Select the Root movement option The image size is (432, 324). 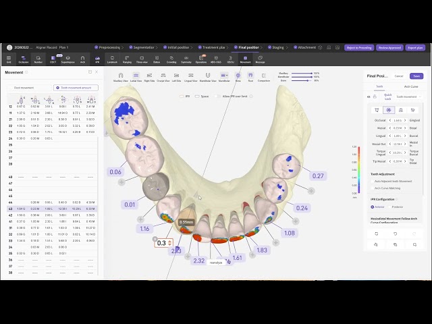pos(30,88)
